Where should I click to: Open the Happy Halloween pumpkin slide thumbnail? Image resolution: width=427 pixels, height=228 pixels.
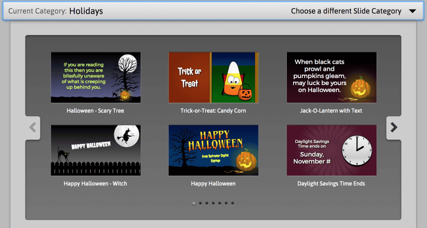pyautogui.click(x=213, y=150)
